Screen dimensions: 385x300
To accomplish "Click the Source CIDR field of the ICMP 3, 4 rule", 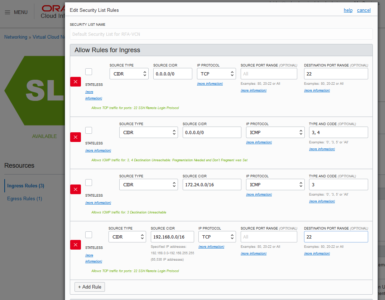I will pyautogui.click(x=212, y=132).
